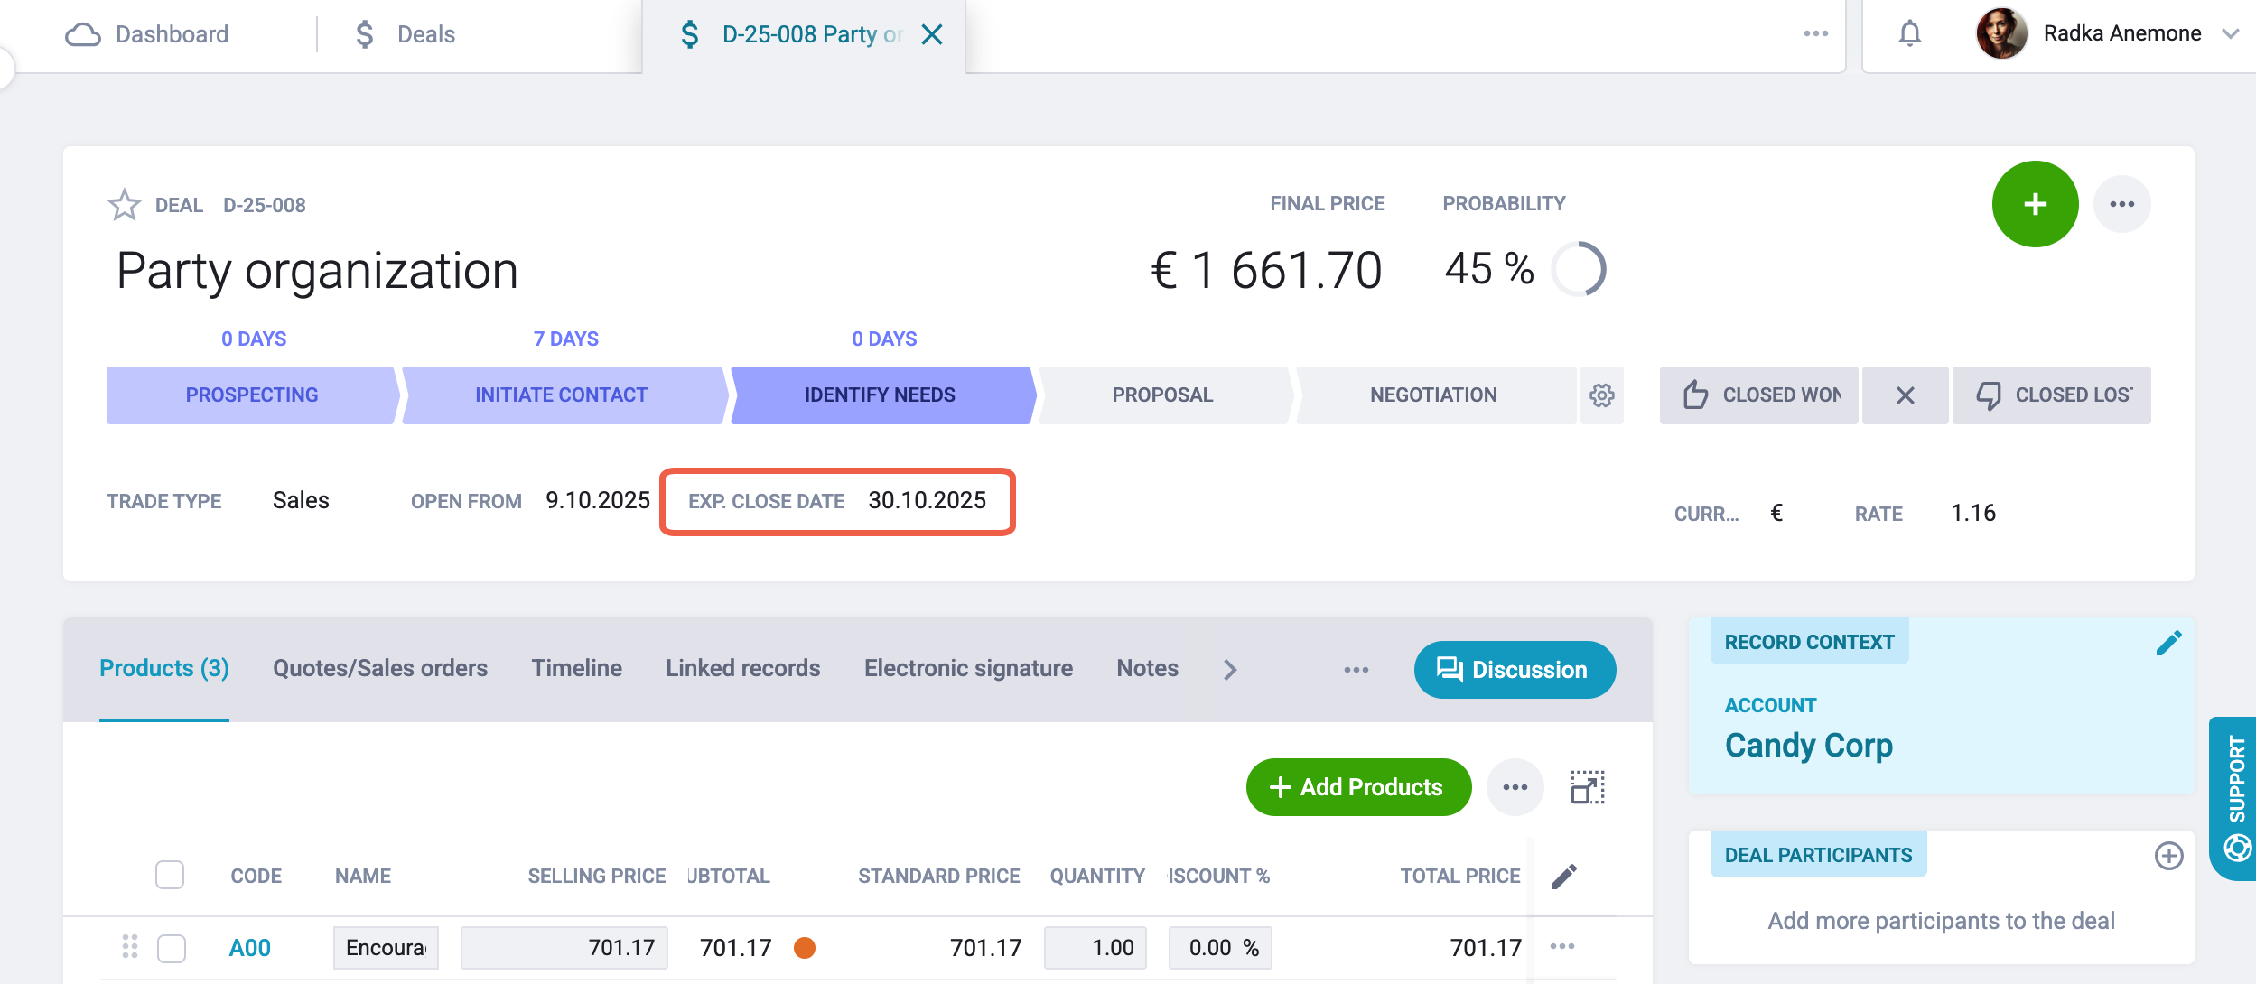
Task: Add a deal participant with plus icon
Action: [x=2168, y=856]
